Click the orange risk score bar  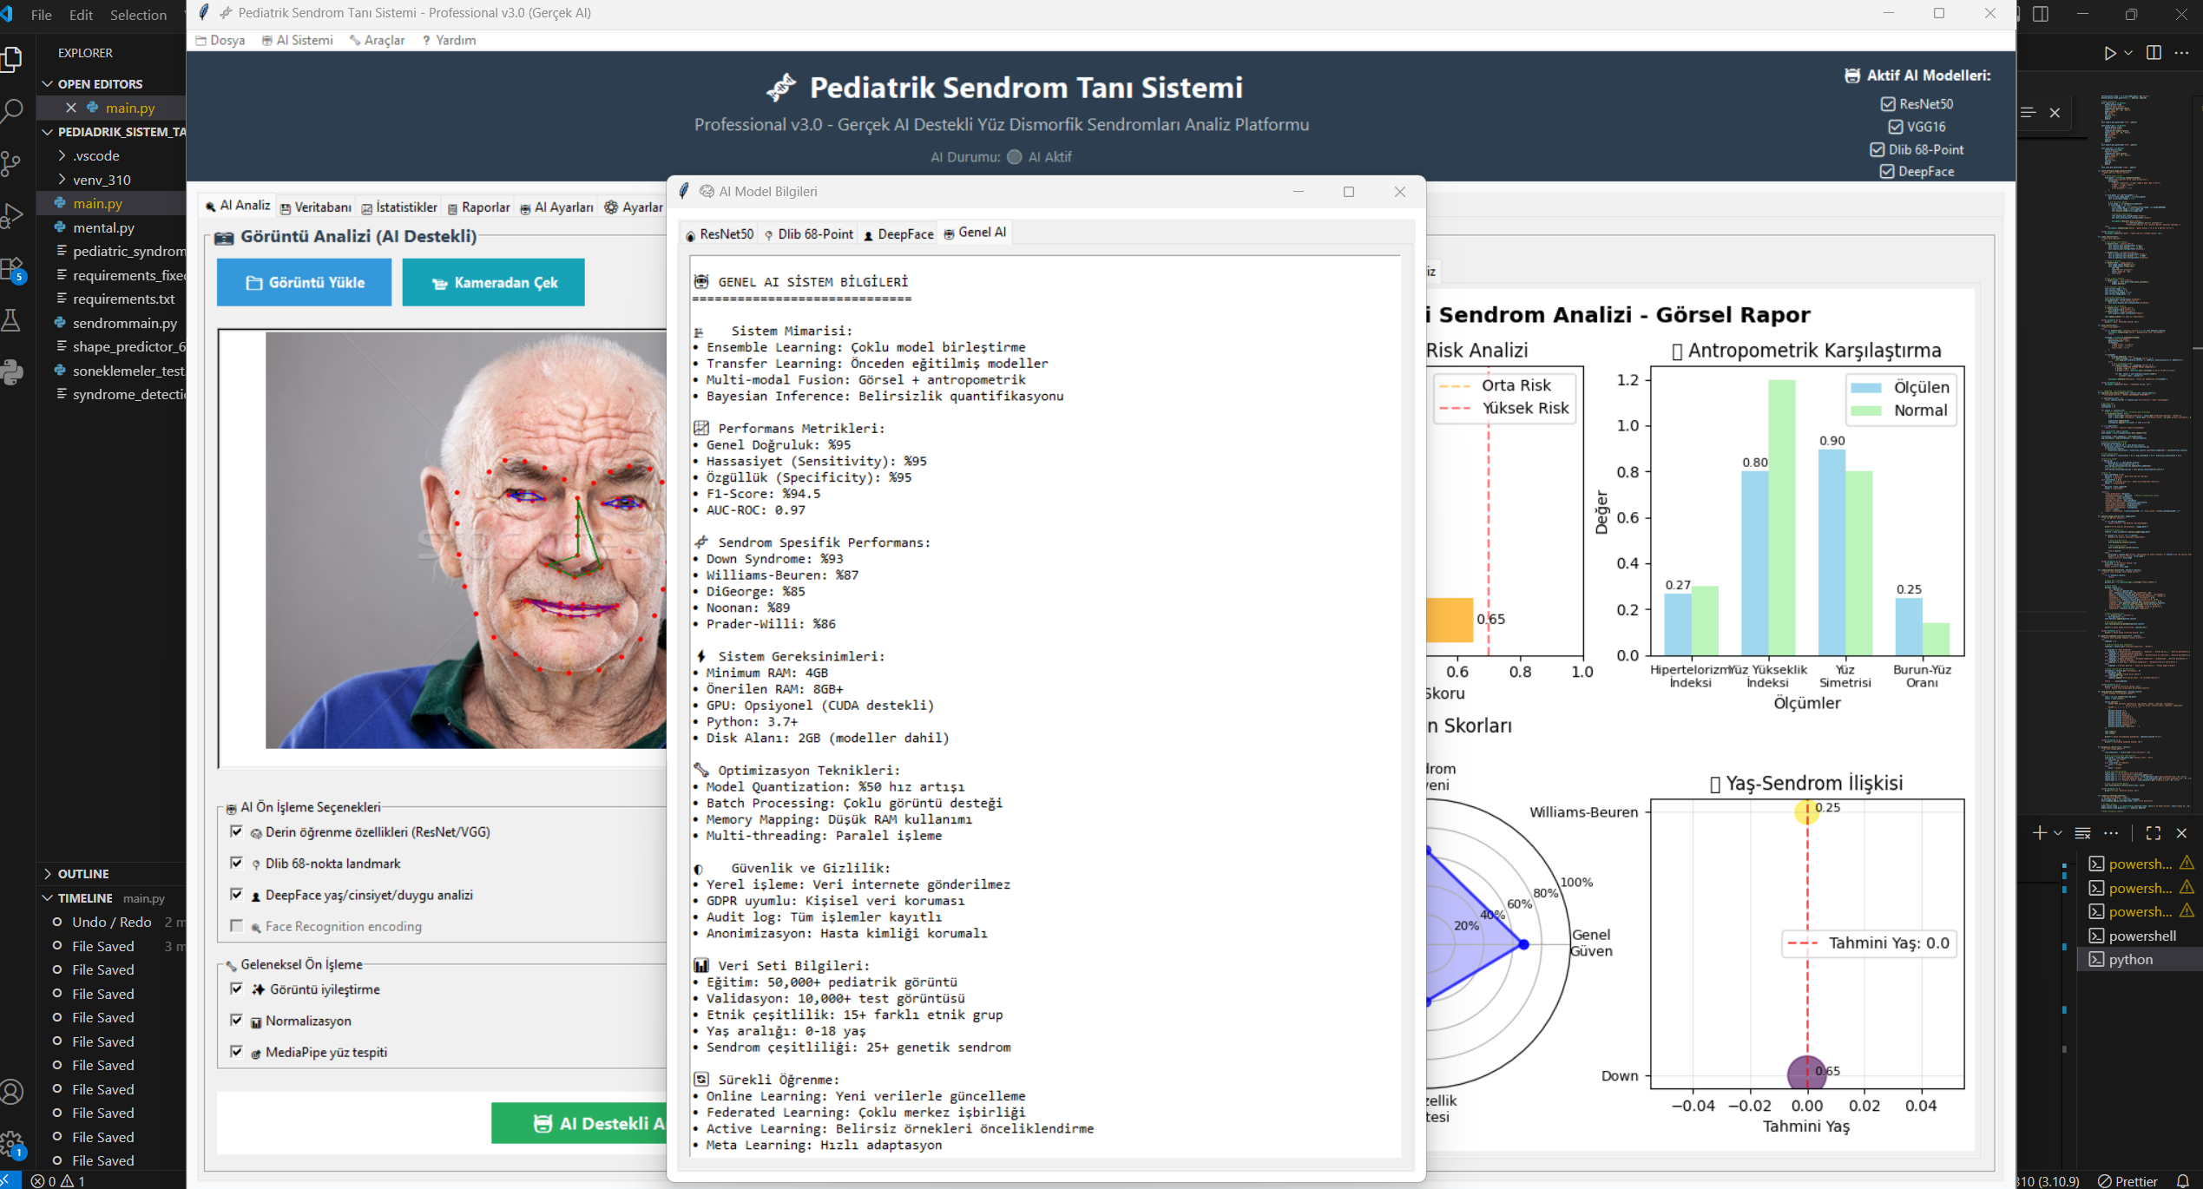tap(1450, 620)
